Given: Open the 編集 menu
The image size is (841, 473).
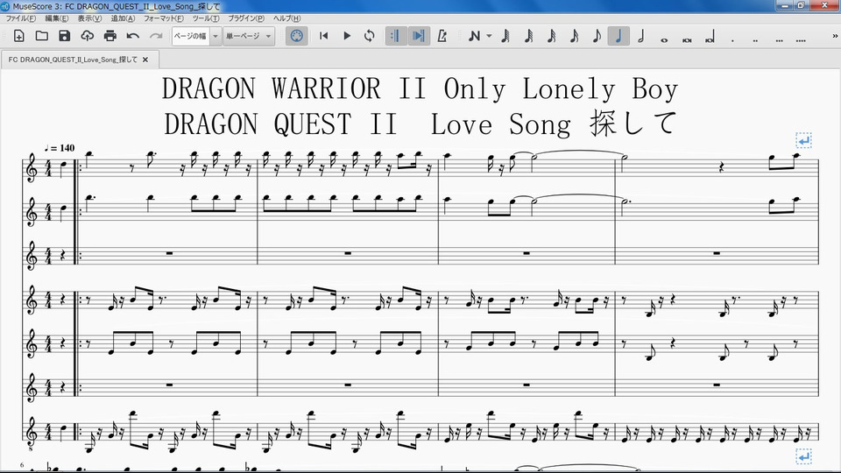Looking at the screenshot, I should coord(57,18).
